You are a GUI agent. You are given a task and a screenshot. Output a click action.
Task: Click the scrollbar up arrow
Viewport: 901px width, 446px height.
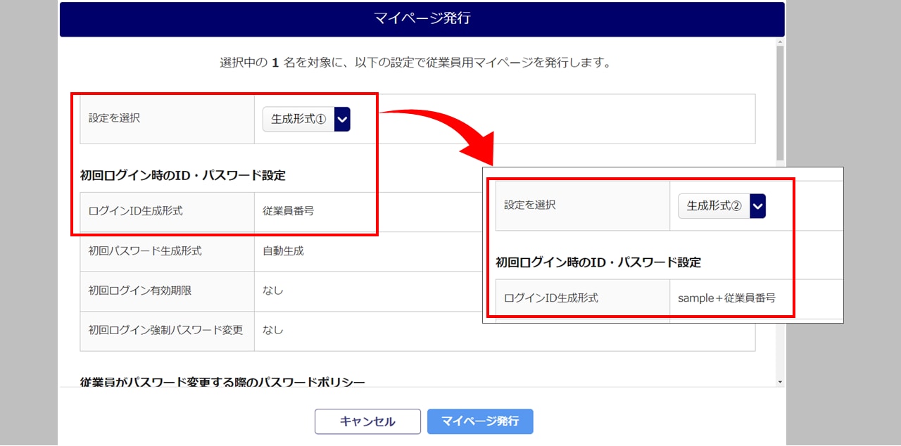tap(779, 42)
